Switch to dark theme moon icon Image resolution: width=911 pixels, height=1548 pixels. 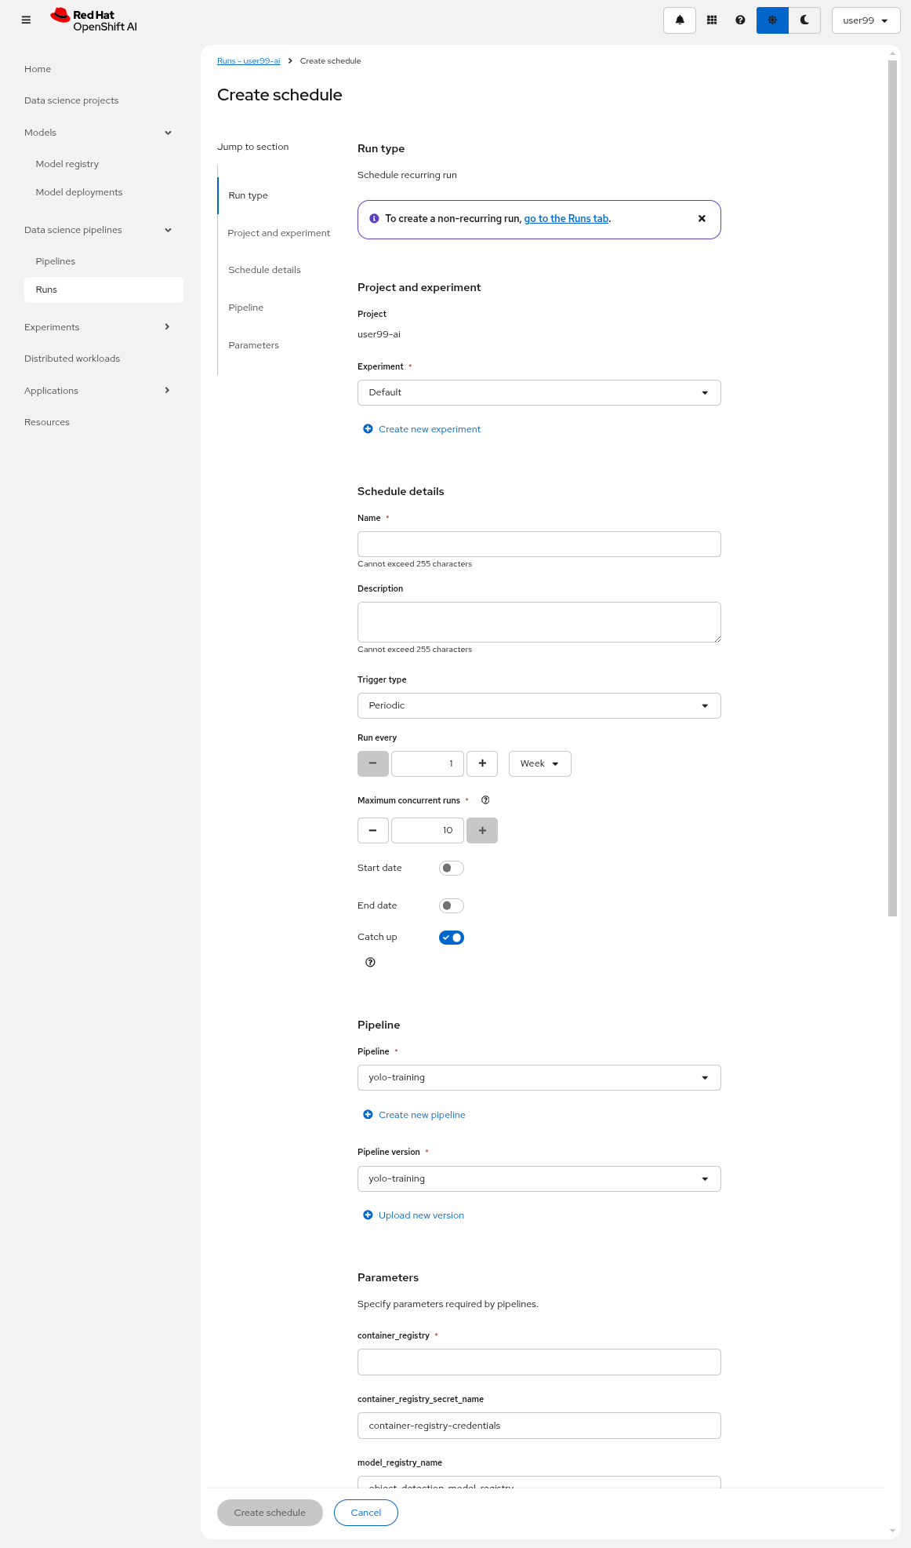click(804, 20)
